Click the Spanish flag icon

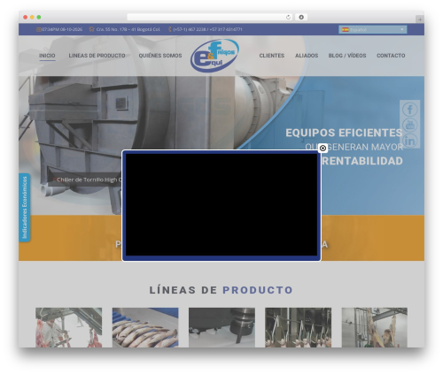(346, 29)
